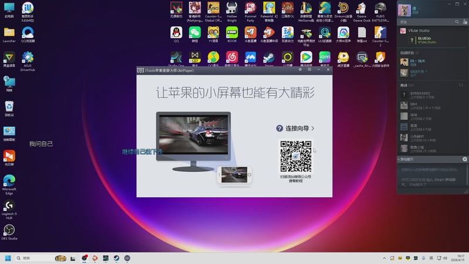The image size is (469, 264).
Task: Launch Pummel Party from the desktop
Action: click(250, 12)
